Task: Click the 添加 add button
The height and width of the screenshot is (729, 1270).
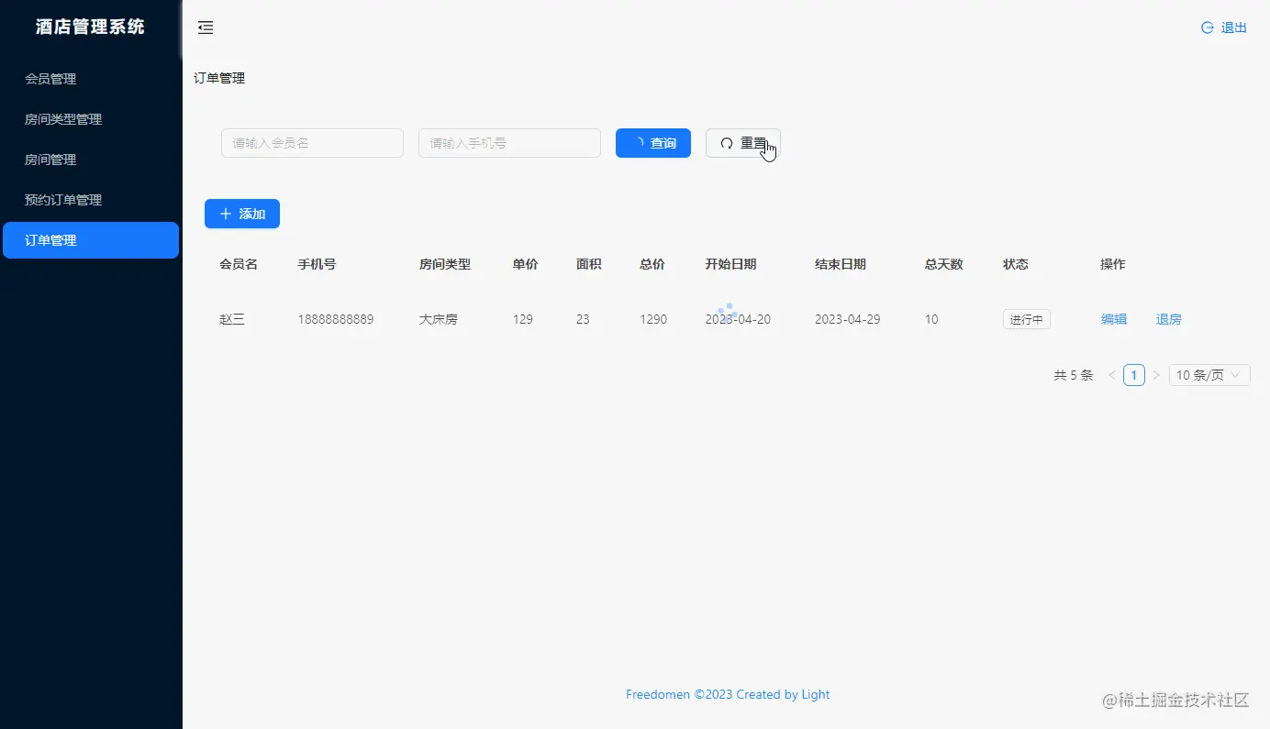Action: pos(242,214)
